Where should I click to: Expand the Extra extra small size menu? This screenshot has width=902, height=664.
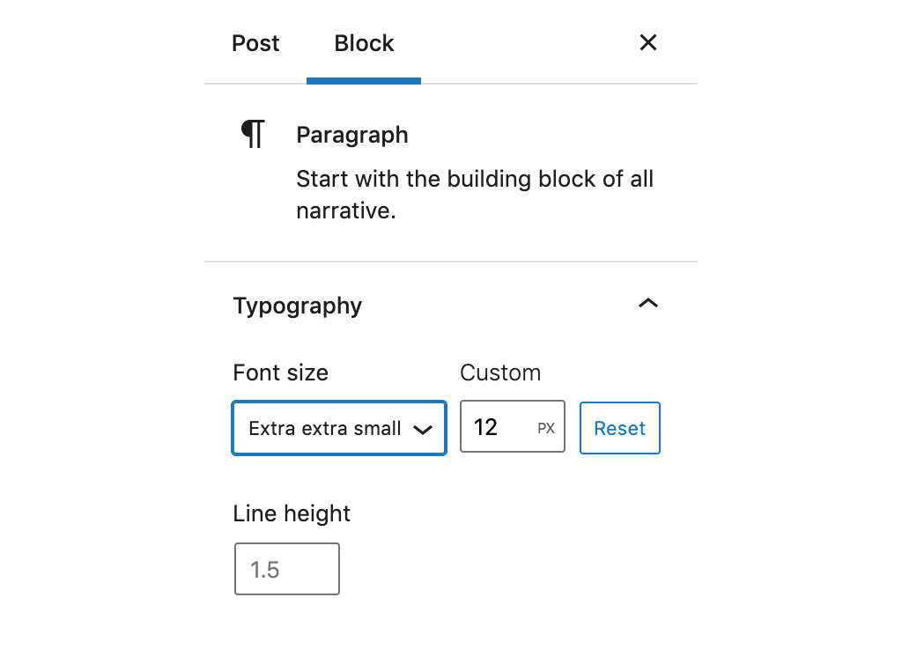pyautogui.click(x=338, y=428)
